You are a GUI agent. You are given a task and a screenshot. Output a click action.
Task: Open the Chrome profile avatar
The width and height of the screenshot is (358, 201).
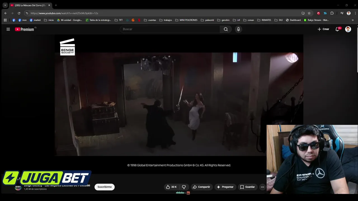click(348, 13)
